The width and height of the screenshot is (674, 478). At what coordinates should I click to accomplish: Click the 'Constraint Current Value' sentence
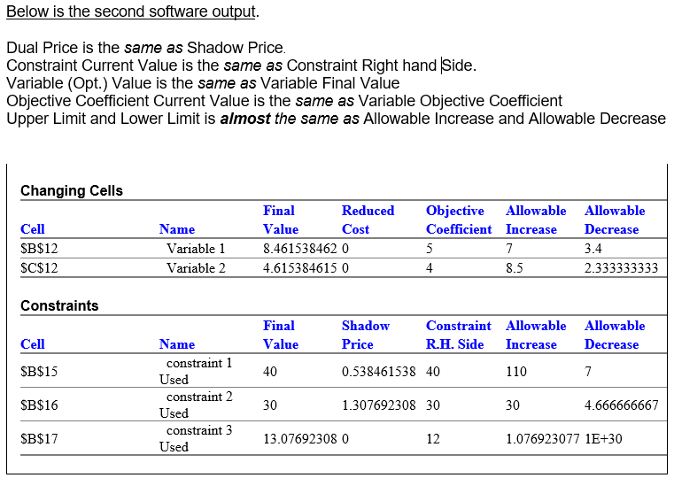point(242,66)
